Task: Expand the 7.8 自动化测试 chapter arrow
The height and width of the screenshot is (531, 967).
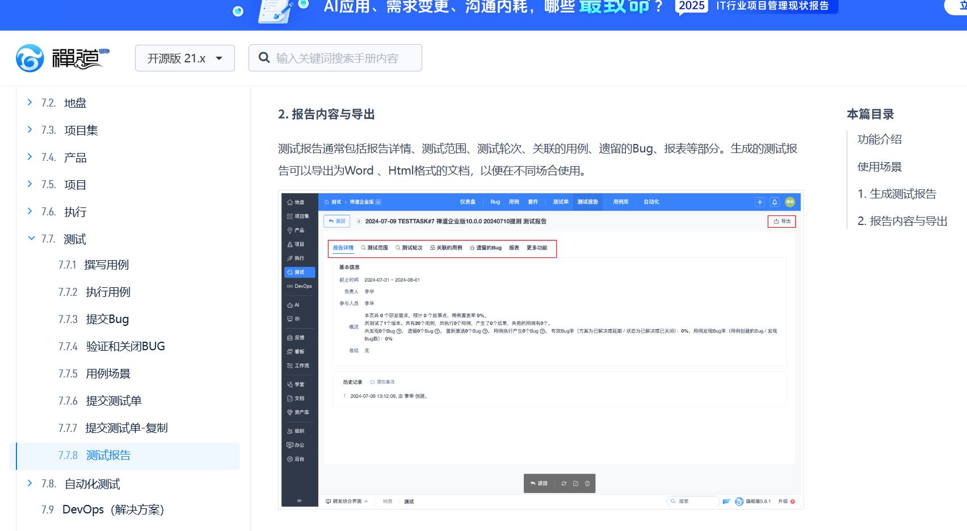Action: (x=30, y=483)
